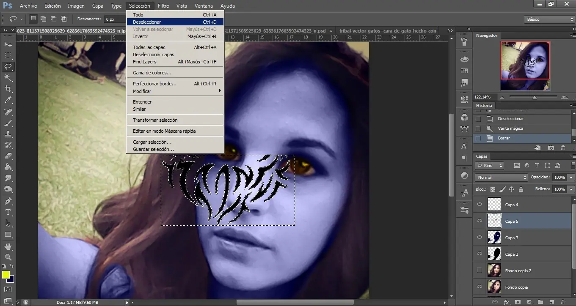576x306 pixels.
Task: Select the Brush tool
Action: (x=8, y=123)
